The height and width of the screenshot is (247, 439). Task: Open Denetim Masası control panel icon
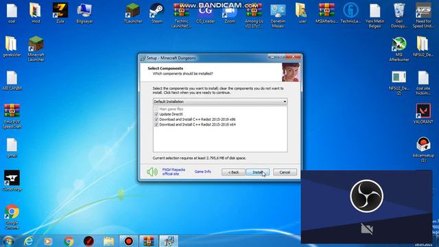click(278, 15)
